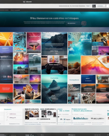Click the dark square icon in header
Image resolution: width=109 pixels, height=136 pixels.
[x=94, y=6]
